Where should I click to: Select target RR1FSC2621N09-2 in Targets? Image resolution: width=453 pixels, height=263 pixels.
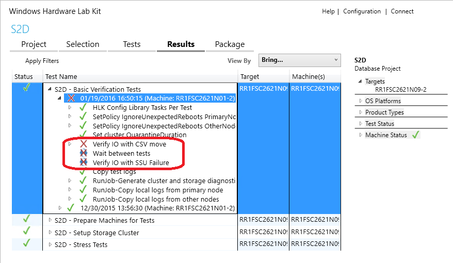click(x=401, y=90)
